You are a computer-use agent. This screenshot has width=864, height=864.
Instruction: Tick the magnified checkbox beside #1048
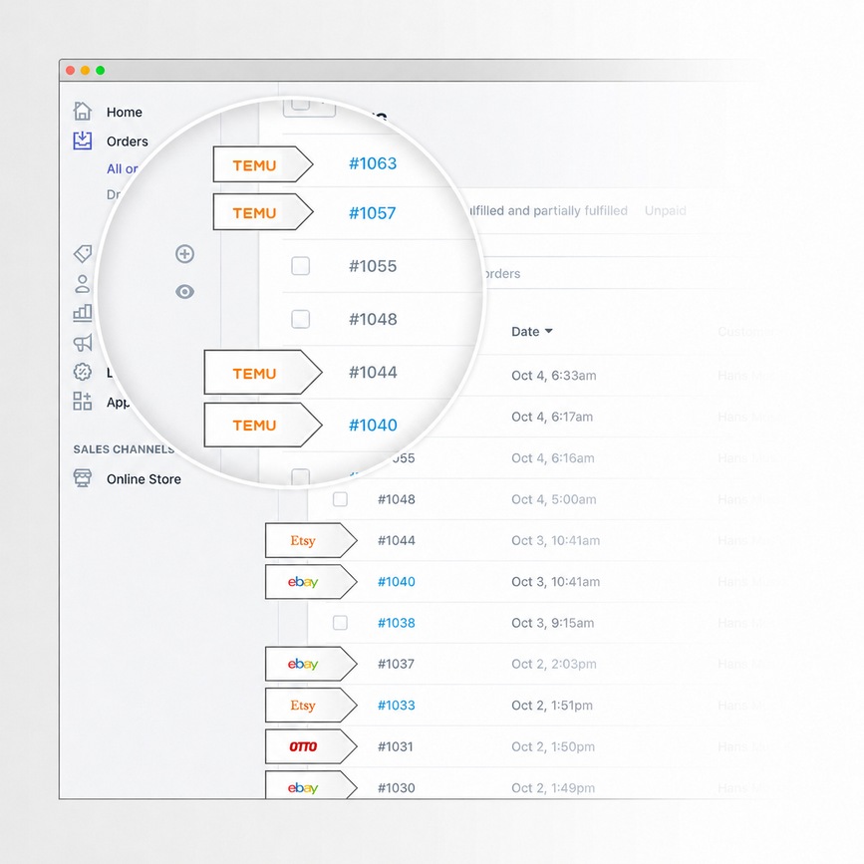tap(300, 319)
